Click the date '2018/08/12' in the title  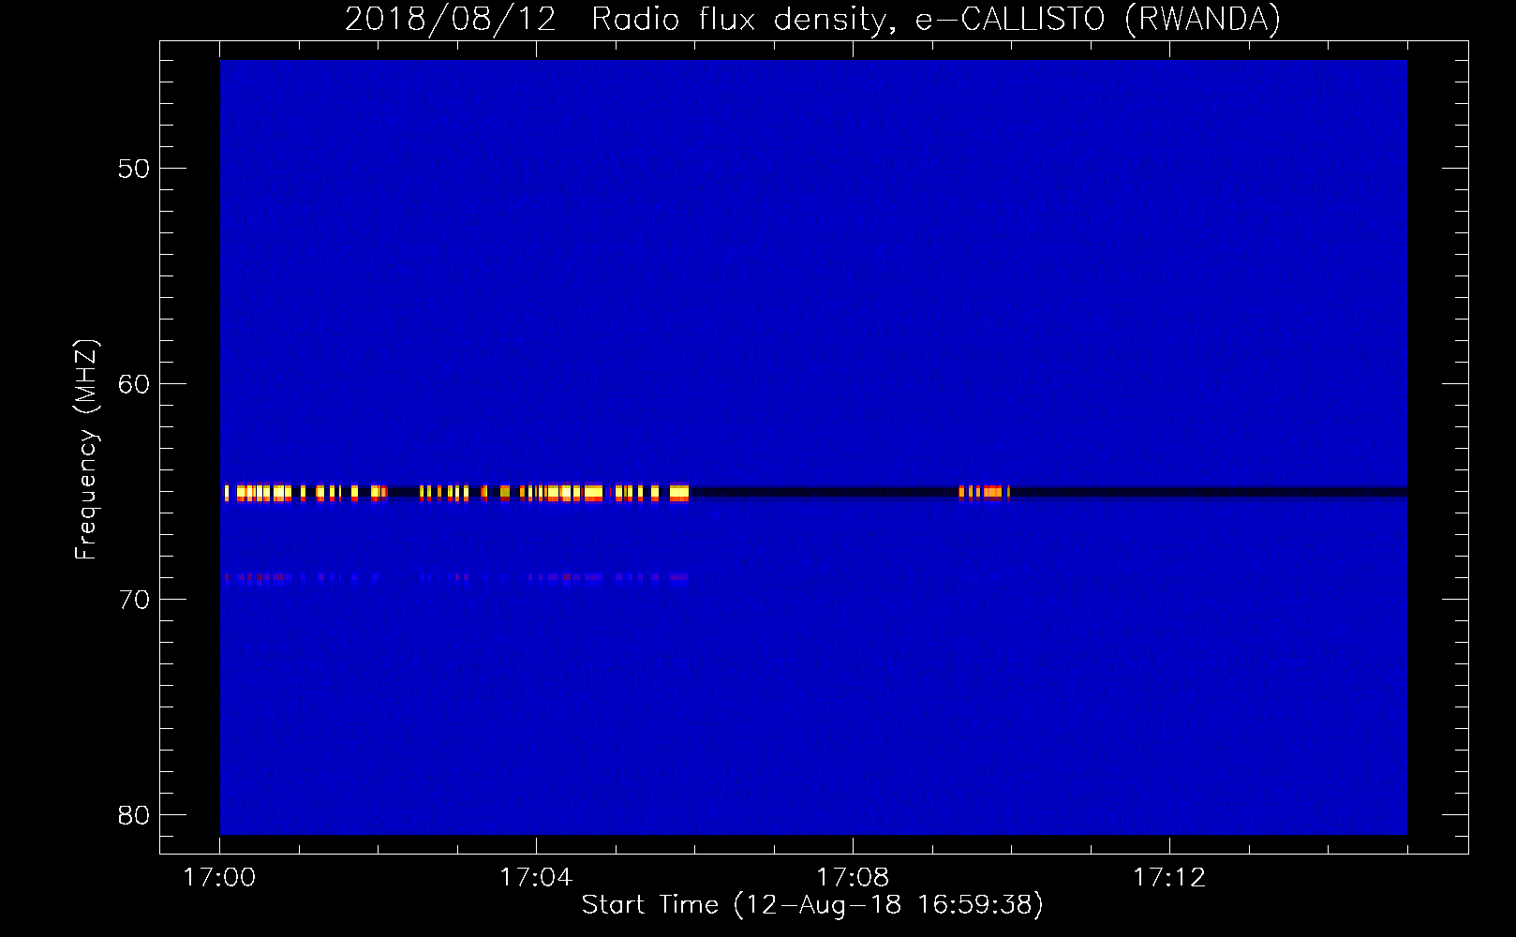pos(451,20)
